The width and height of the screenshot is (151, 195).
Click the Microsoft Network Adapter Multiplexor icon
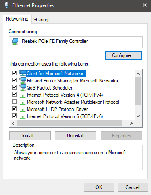(23, 103)
